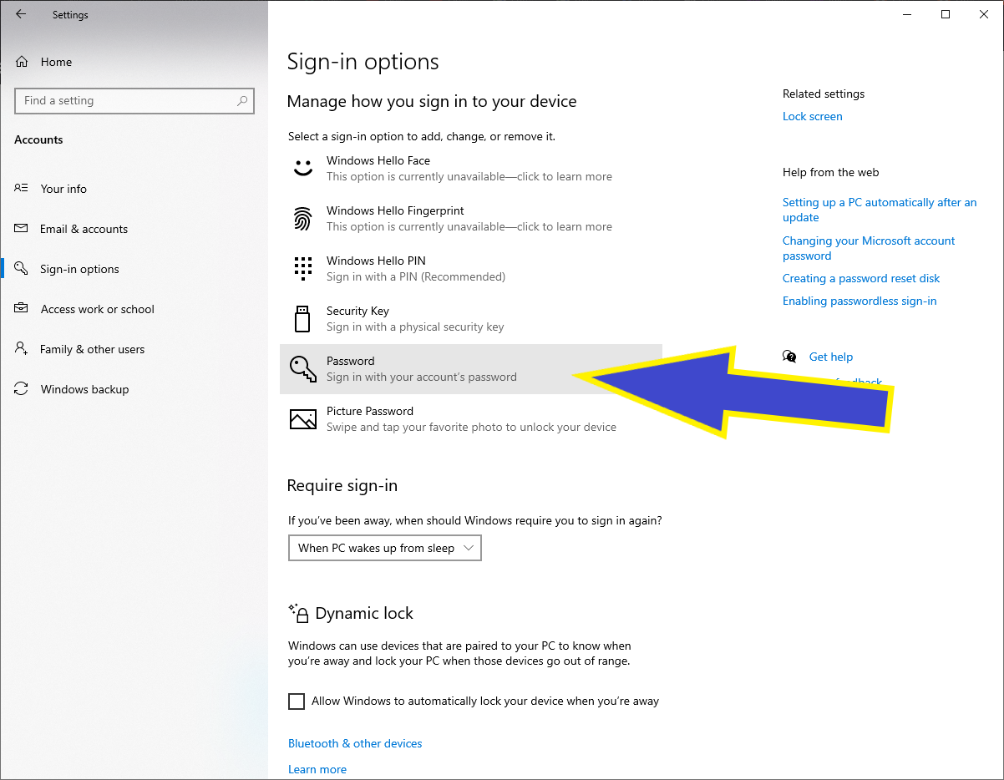
Task: Click the Windows Hello Face smiley icon
Action: coord(302,168)
